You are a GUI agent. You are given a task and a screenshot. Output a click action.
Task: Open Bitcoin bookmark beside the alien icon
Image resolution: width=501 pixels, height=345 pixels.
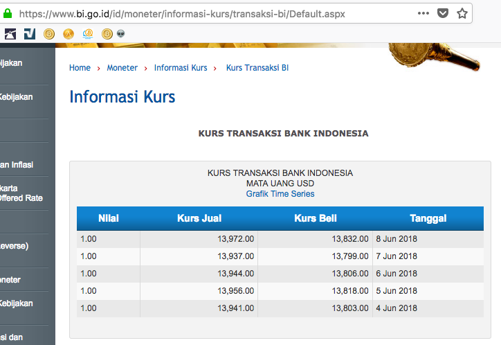point(107,33)
